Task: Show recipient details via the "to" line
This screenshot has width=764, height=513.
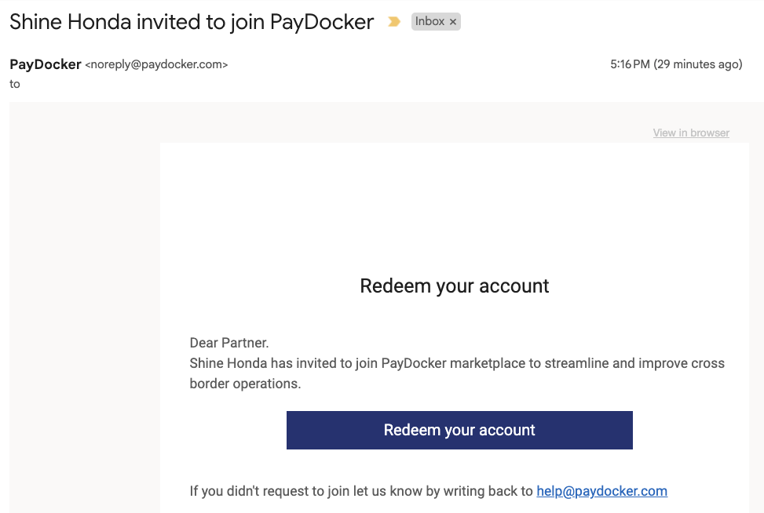Action: [15, 84]
